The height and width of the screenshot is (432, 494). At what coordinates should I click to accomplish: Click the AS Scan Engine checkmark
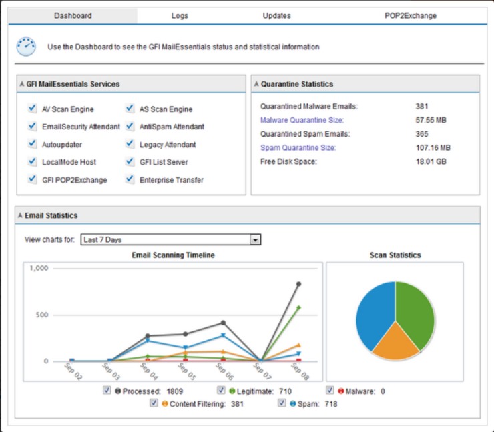[130, 108]
